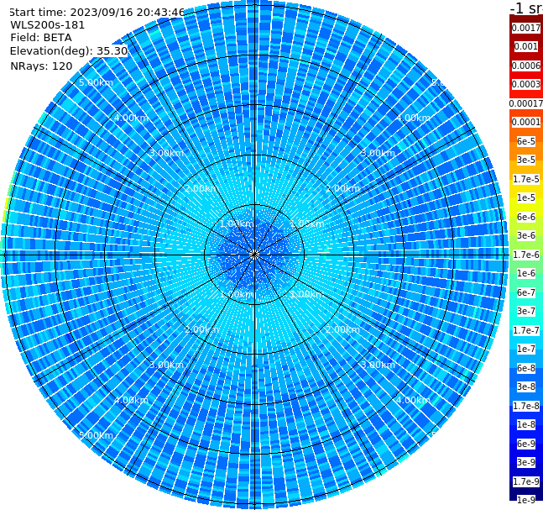This screenshot has height=510, width=543.
Task: Select the 0.00017 colorbar label
Action: [x=526, y=103]
